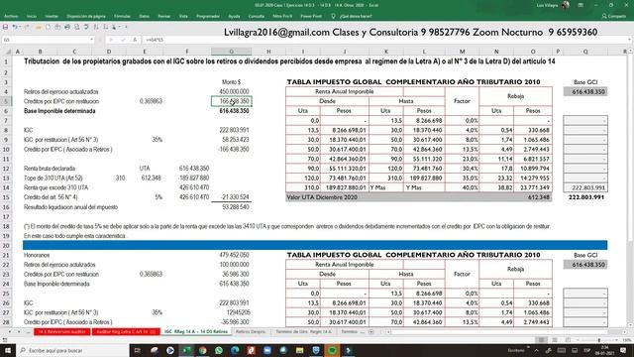Screen dimensions: 634x357
Task: Open Excel from the taskbar
Action: click(x=186, y=350)
